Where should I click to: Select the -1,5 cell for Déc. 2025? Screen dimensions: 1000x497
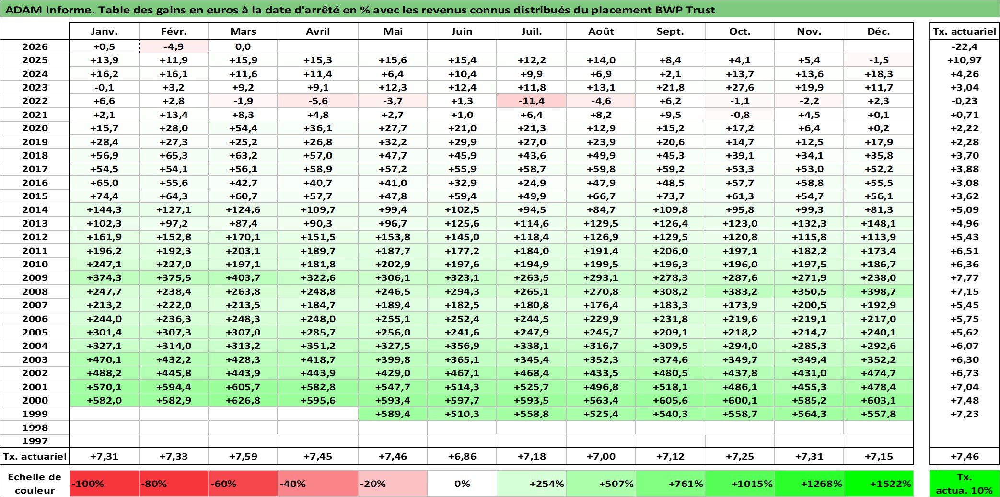[x=879, y=60]
